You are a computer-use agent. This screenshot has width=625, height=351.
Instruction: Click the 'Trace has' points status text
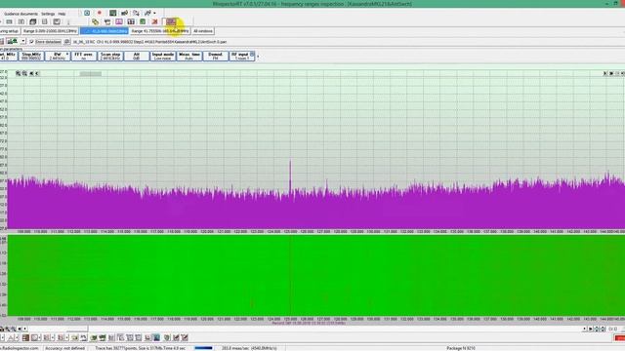click(x=141, y=348)
